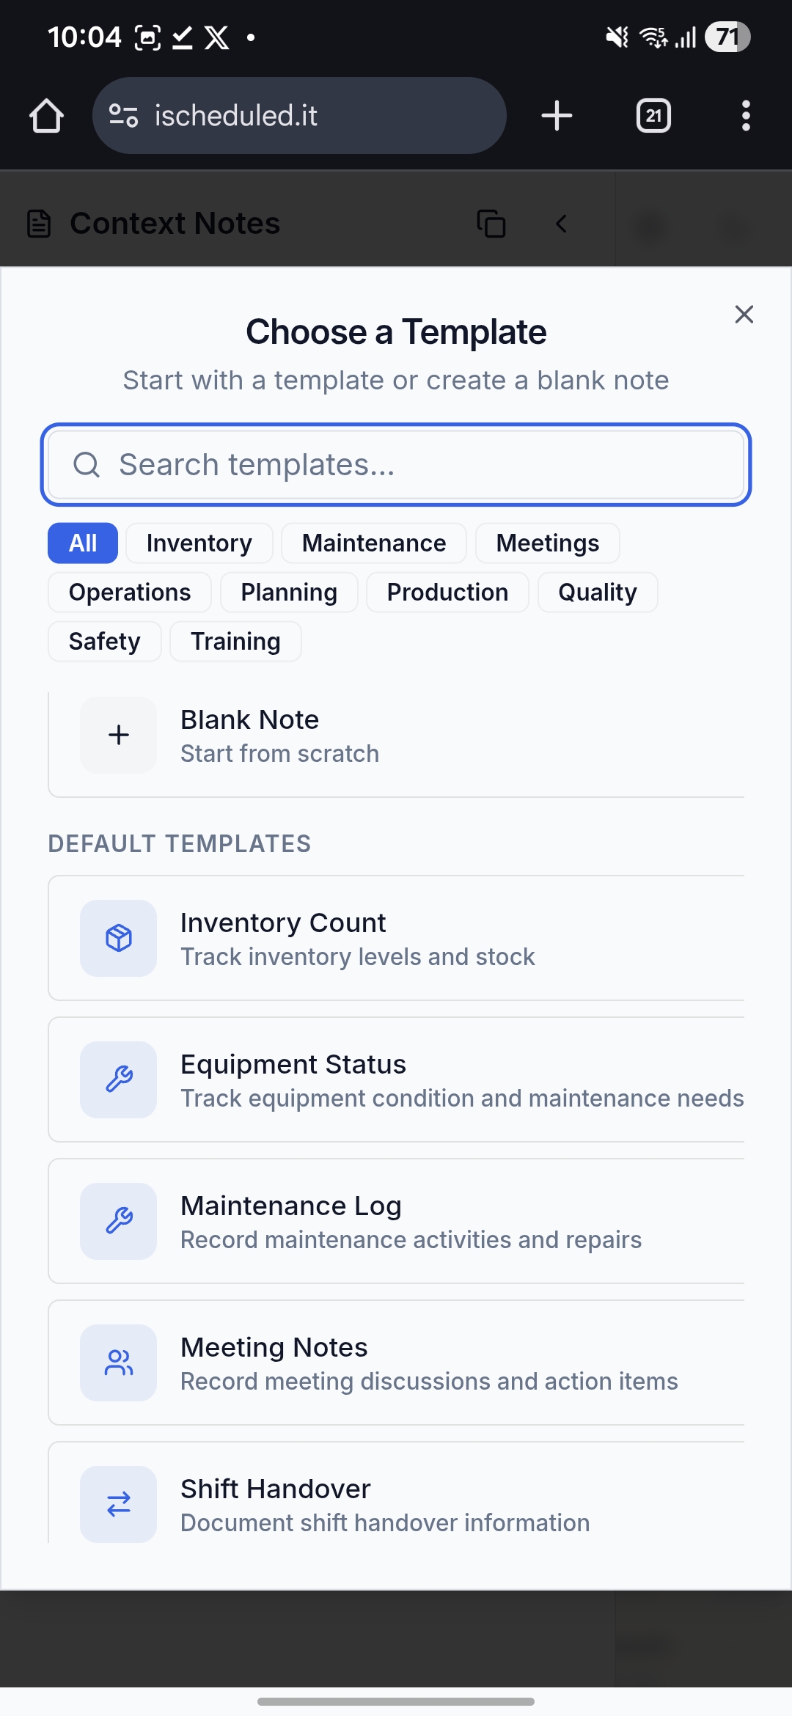Open the browser three-dot overflow menu
Image resolution: width=792 pixels, height=1716 pixels.
(x=746, y=116)
